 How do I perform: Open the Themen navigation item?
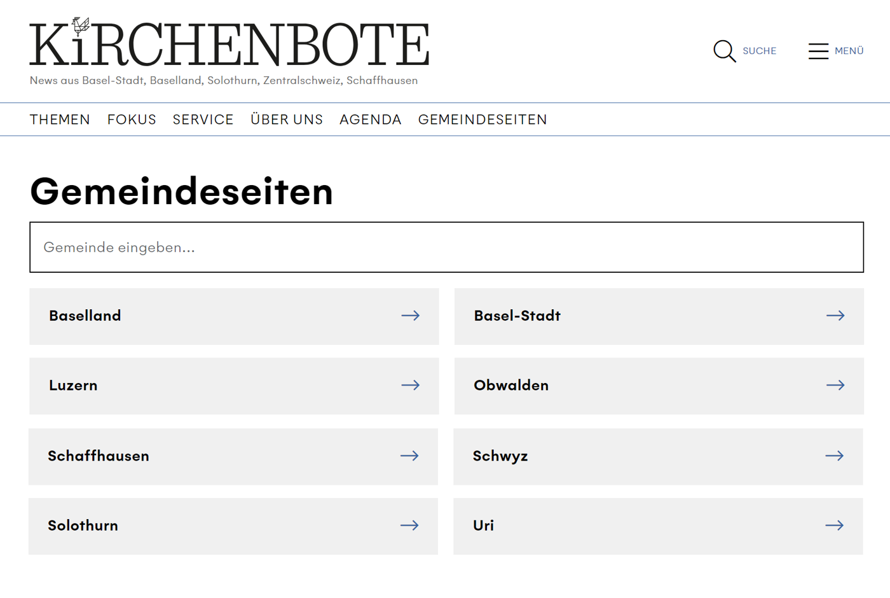pyautogui.click(x=60, y=120)
